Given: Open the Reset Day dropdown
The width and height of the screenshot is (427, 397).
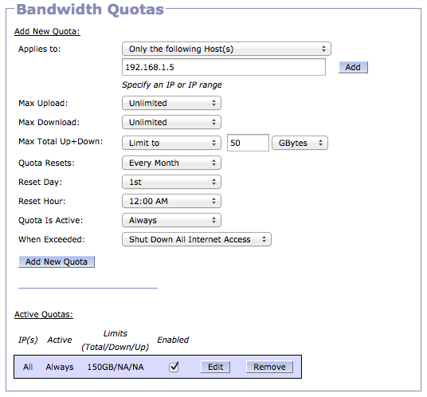Looking at the screenshot, I should pos(171,182).
